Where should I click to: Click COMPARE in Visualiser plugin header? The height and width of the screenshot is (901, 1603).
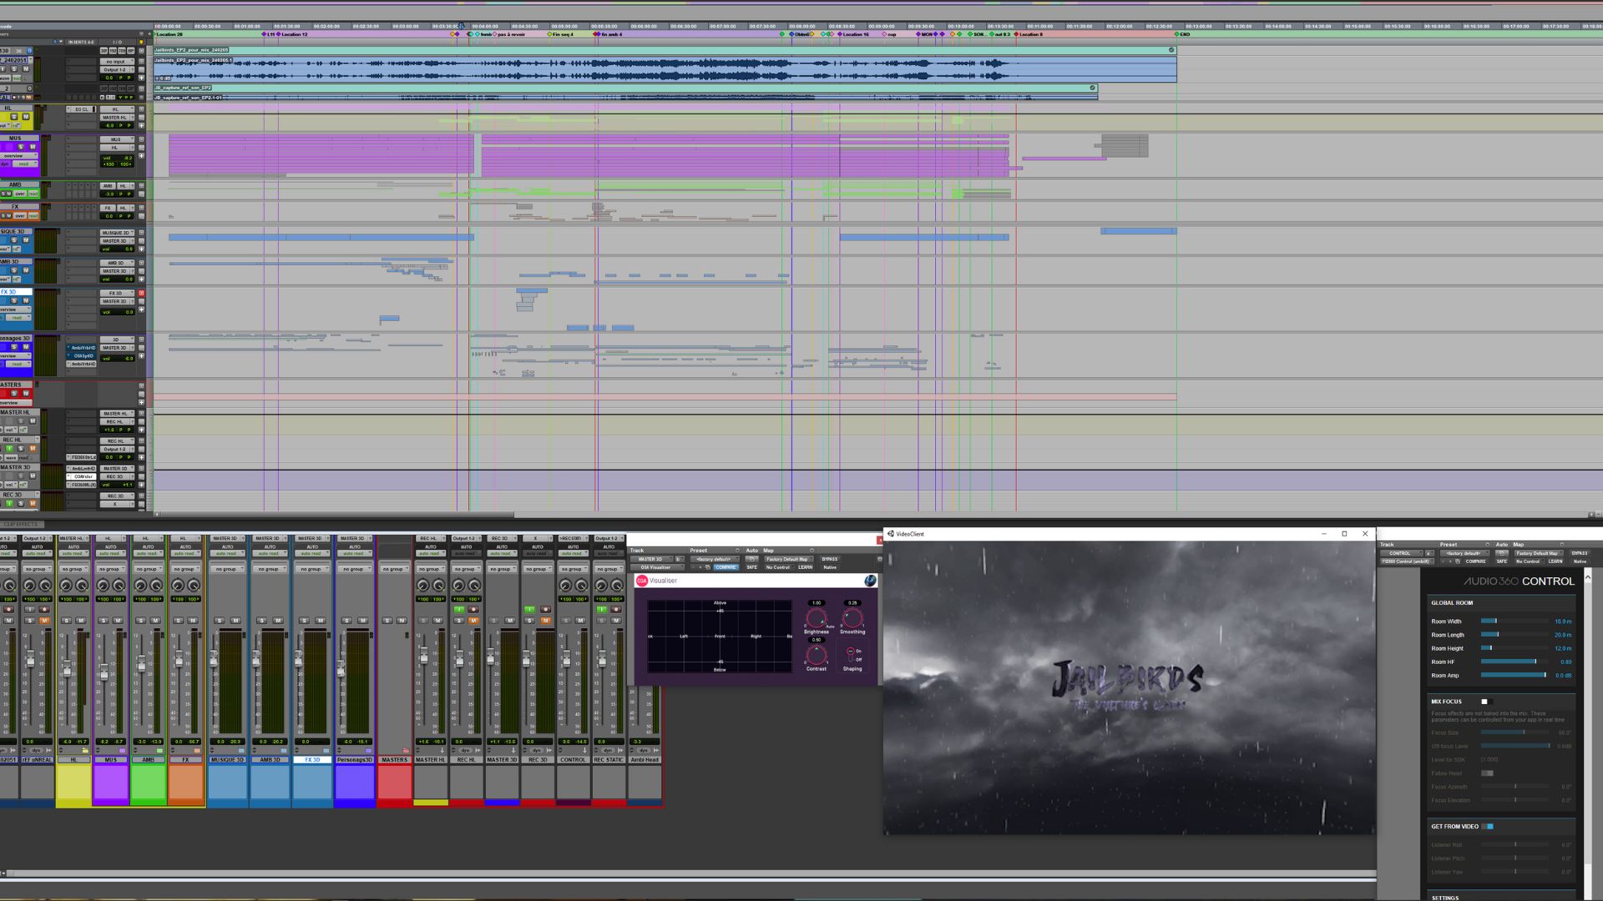(726, 567)
